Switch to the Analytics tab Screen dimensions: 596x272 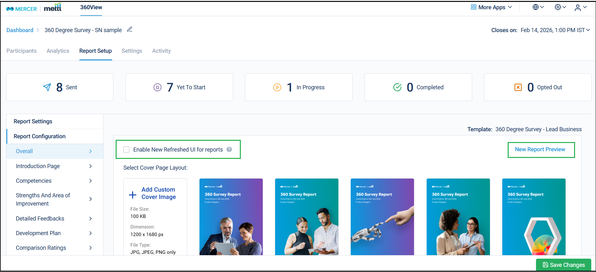point(58,51)
